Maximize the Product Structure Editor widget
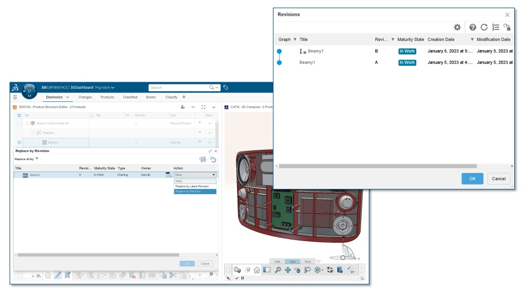The width and height of the screenshot is (523, 294). 203,107
